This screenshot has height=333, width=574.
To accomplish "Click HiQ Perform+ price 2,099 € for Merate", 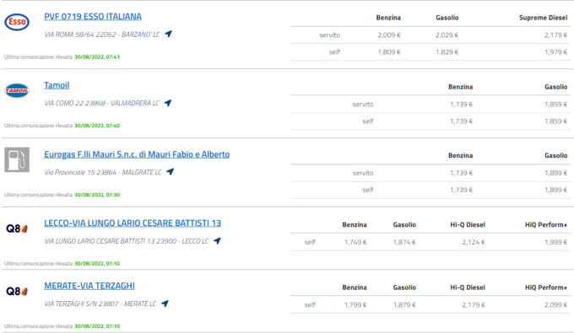I will click(x=555, y=305).
